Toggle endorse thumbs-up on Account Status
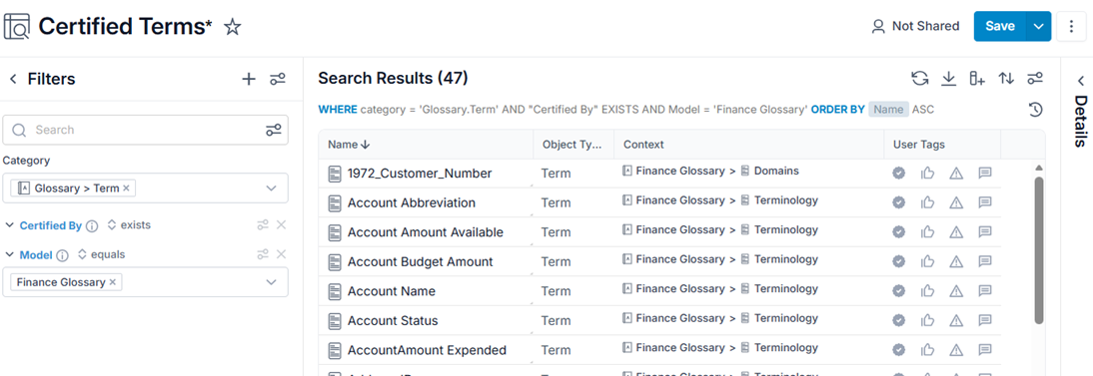 point(928,320)
